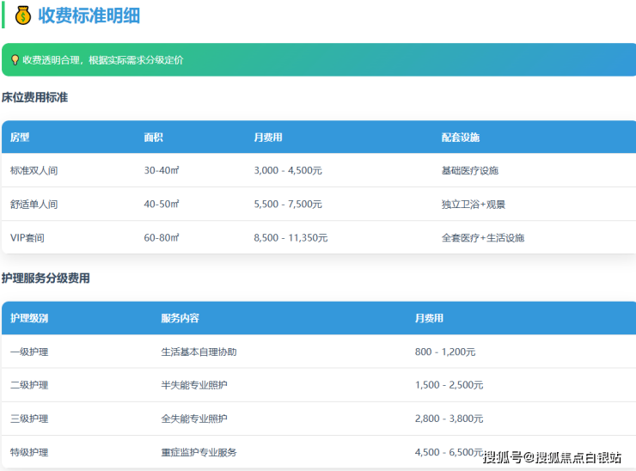Select the 标准双人间 row cell
Viewport: 636px width, 471px height.
pos(34,171)
